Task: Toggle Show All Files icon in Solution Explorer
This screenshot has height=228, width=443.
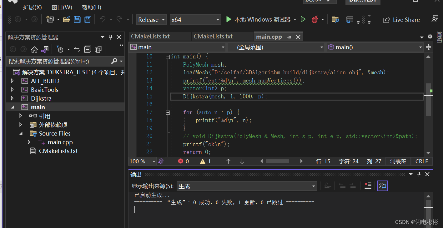Action: (x=98, y=49)
